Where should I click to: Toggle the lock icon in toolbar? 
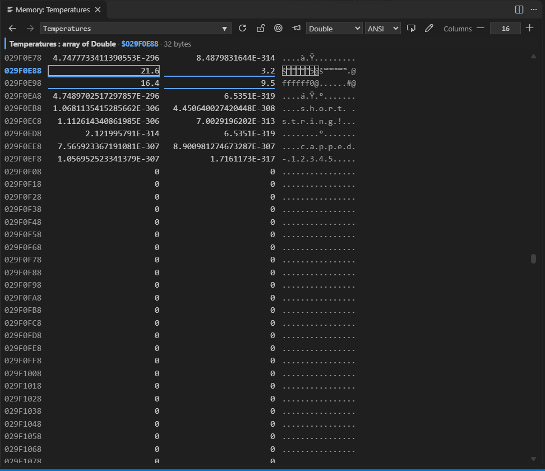pyautogui.click(x=261, y=29)
